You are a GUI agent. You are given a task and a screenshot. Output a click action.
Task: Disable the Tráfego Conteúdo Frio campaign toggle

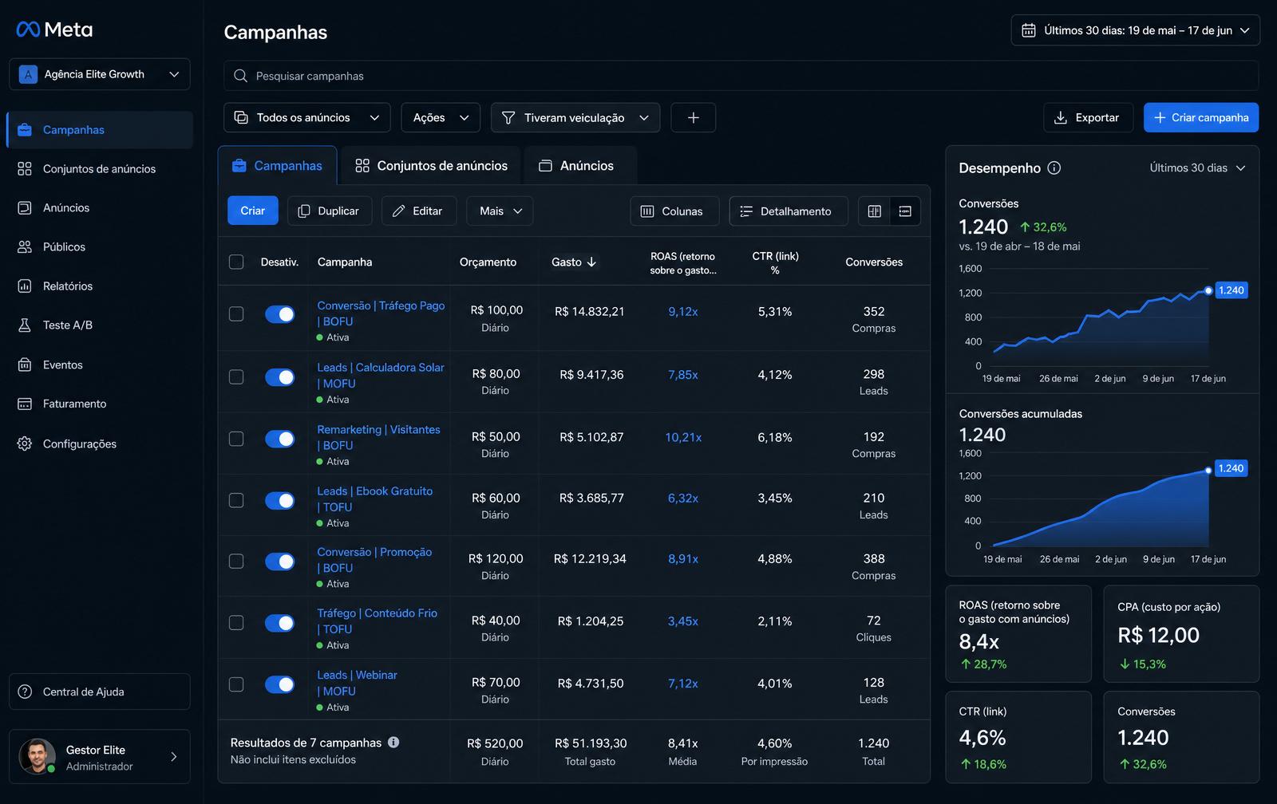tap(279, 623)
